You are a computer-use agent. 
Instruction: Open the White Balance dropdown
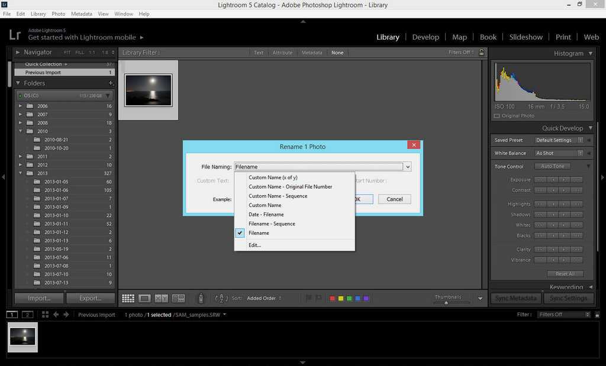[558, 153]
